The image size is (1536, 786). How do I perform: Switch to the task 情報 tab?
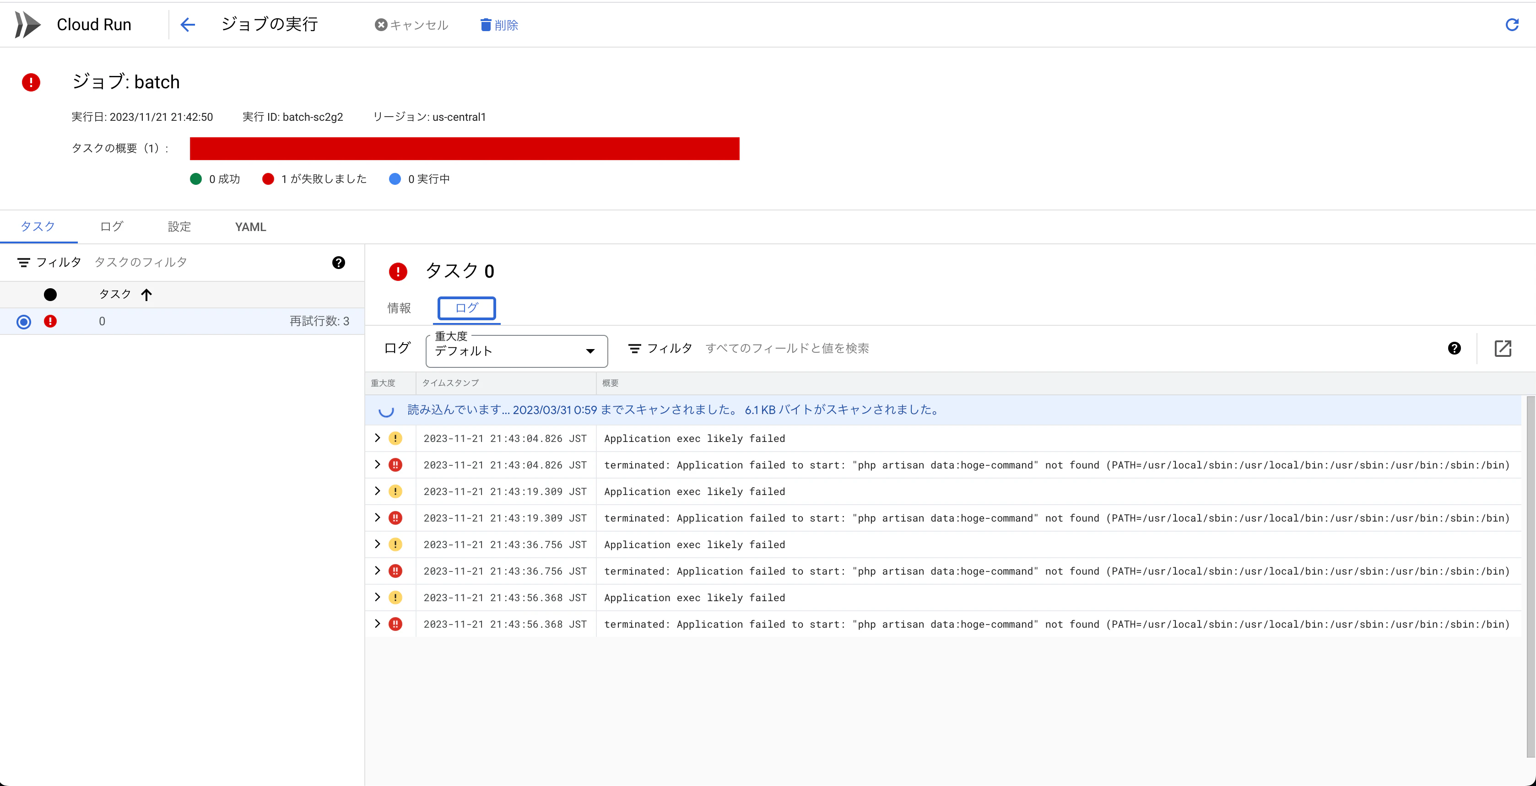pyautogui.click(x=399, y=308)
